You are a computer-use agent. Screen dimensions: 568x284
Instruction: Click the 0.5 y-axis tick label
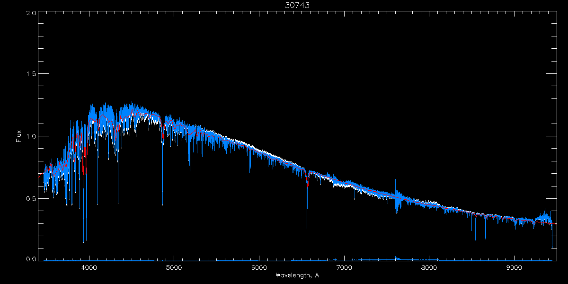31,198
